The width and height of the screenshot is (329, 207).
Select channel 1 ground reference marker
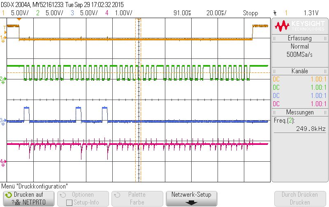click(3, 39)
